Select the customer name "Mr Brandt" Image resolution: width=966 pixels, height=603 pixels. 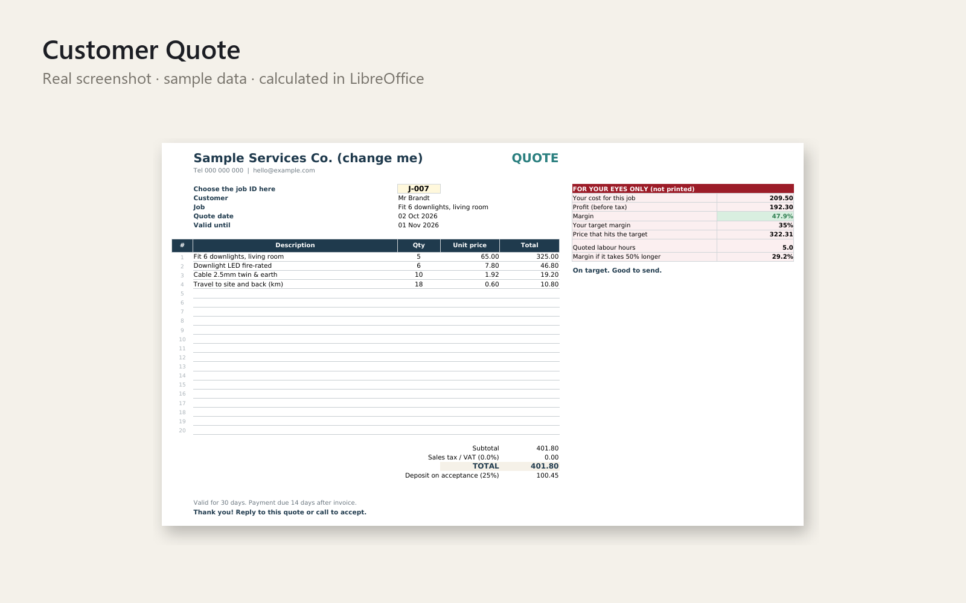414,198
